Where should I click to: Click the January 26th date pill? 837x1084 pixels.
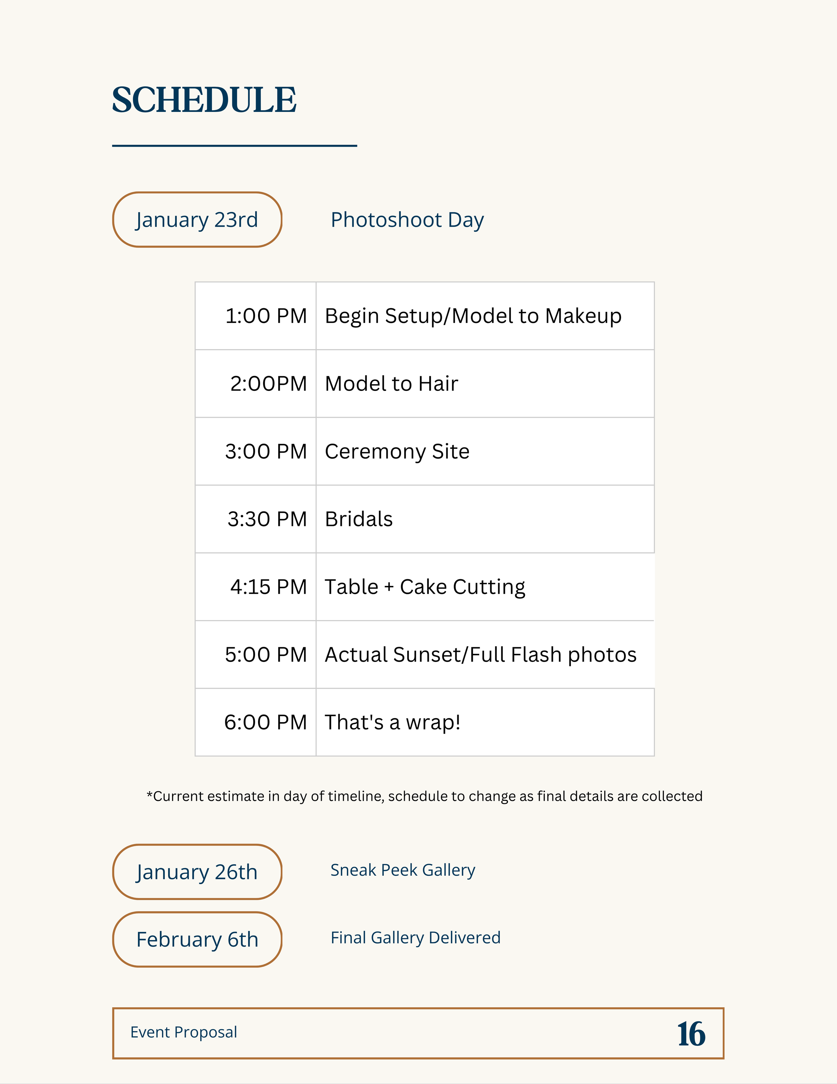tap(197, 872)
